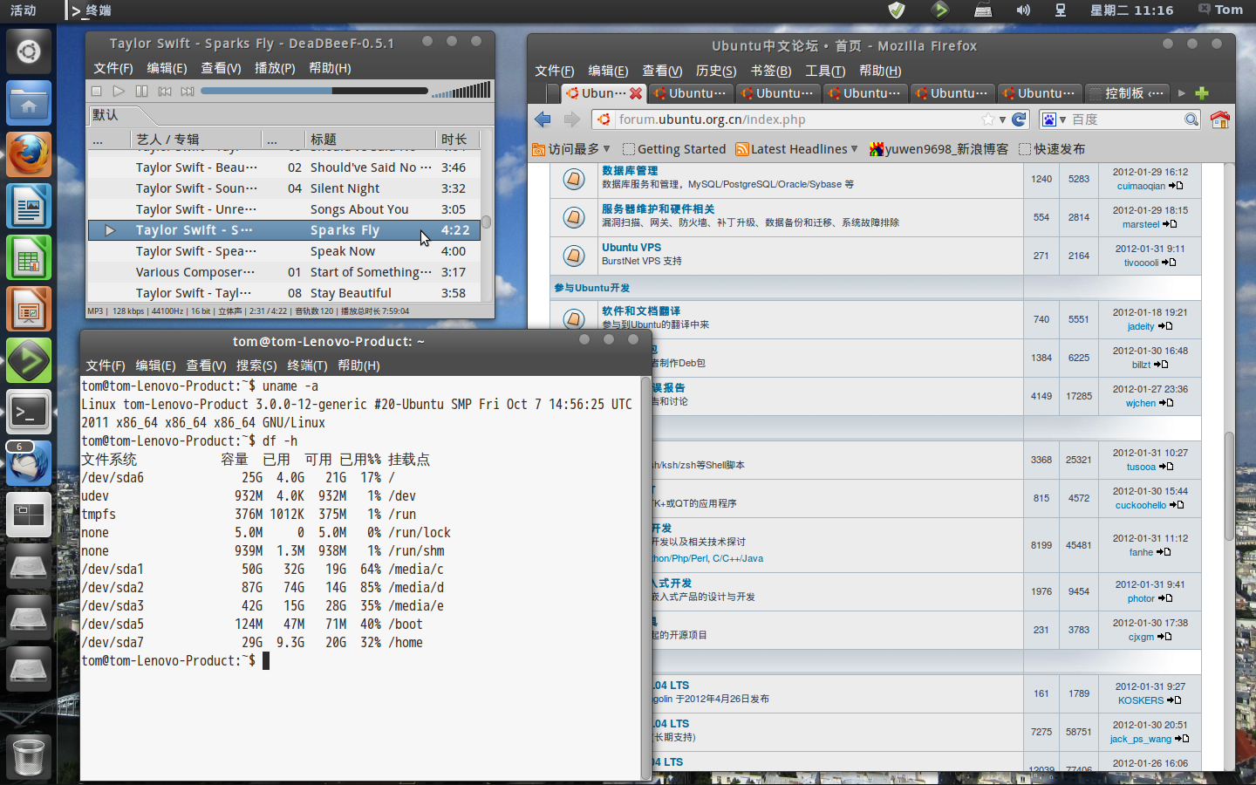Screen dimensions: 1256x785
Task: View latest post icon beside cuimaoqian
Action: coord(1176,186)
